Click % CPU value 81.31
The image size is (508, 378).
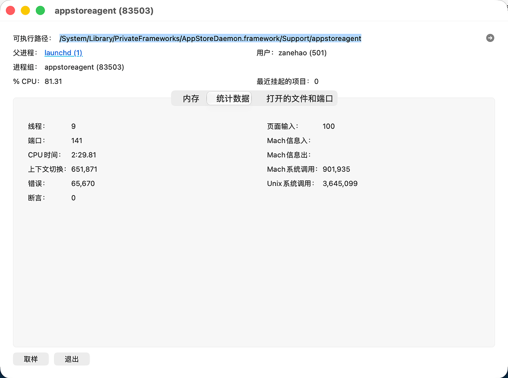click(x=53, y=81)
